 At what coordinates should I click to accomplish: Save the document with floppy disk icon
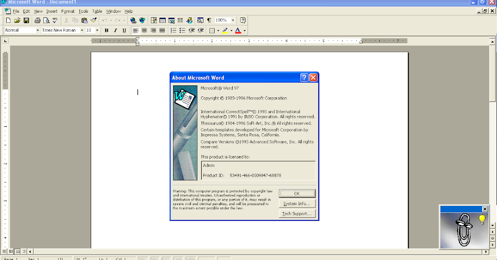point(26,20)
